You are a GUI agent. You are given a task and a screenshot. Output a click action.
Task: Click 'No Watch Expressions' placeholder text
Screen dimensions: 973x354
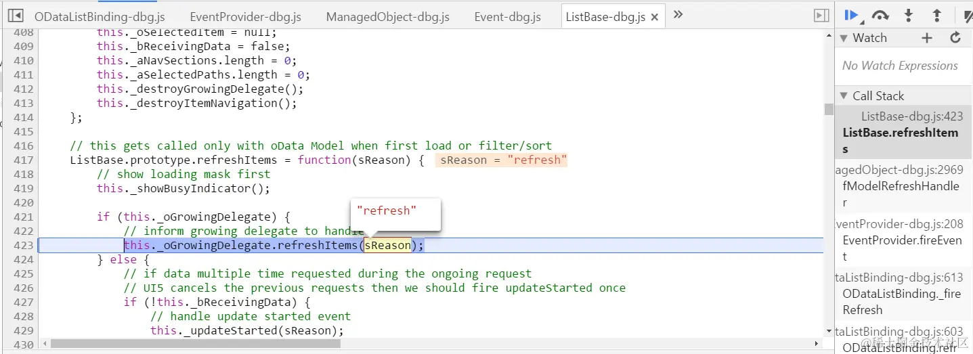point(900,66)
